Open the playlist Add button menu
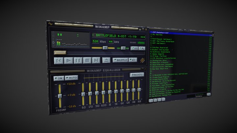 point(151,100)
